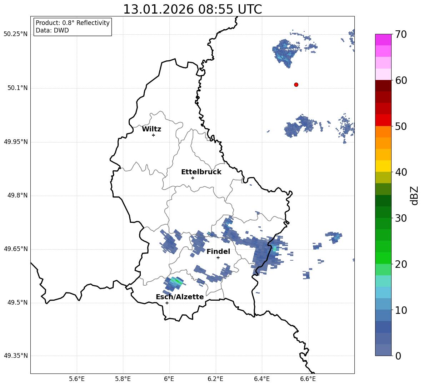423x386 pixels.
Task: Click the 49.95°N latitude label
Action: click(x=16, y=142)
